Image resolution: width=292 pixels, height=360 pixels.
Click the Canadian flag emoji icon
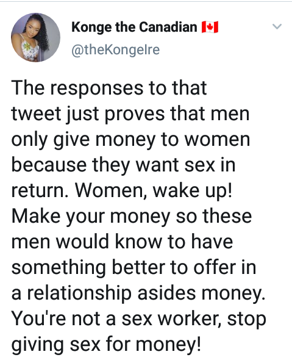(210, 27)
